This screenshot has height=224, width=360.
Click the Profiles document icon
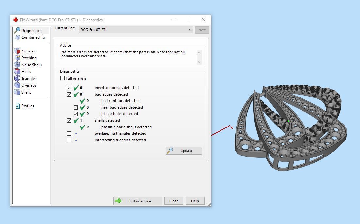coord(17,106)
